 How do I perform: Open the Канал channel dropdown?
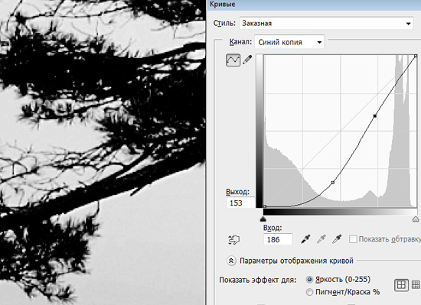(x=289, y=42)
